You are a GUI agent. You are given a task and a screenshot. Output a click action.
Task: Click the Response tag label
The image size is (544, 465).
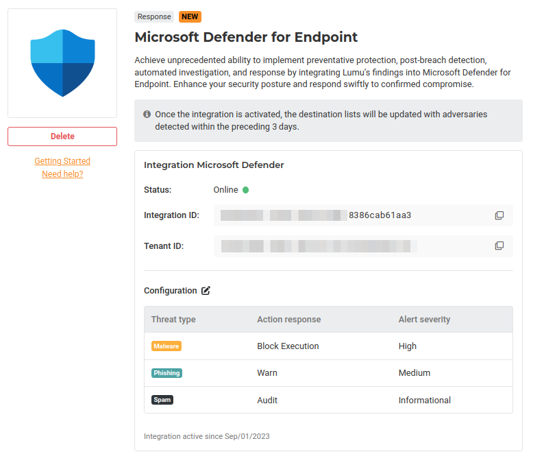[x=154, y=16]
